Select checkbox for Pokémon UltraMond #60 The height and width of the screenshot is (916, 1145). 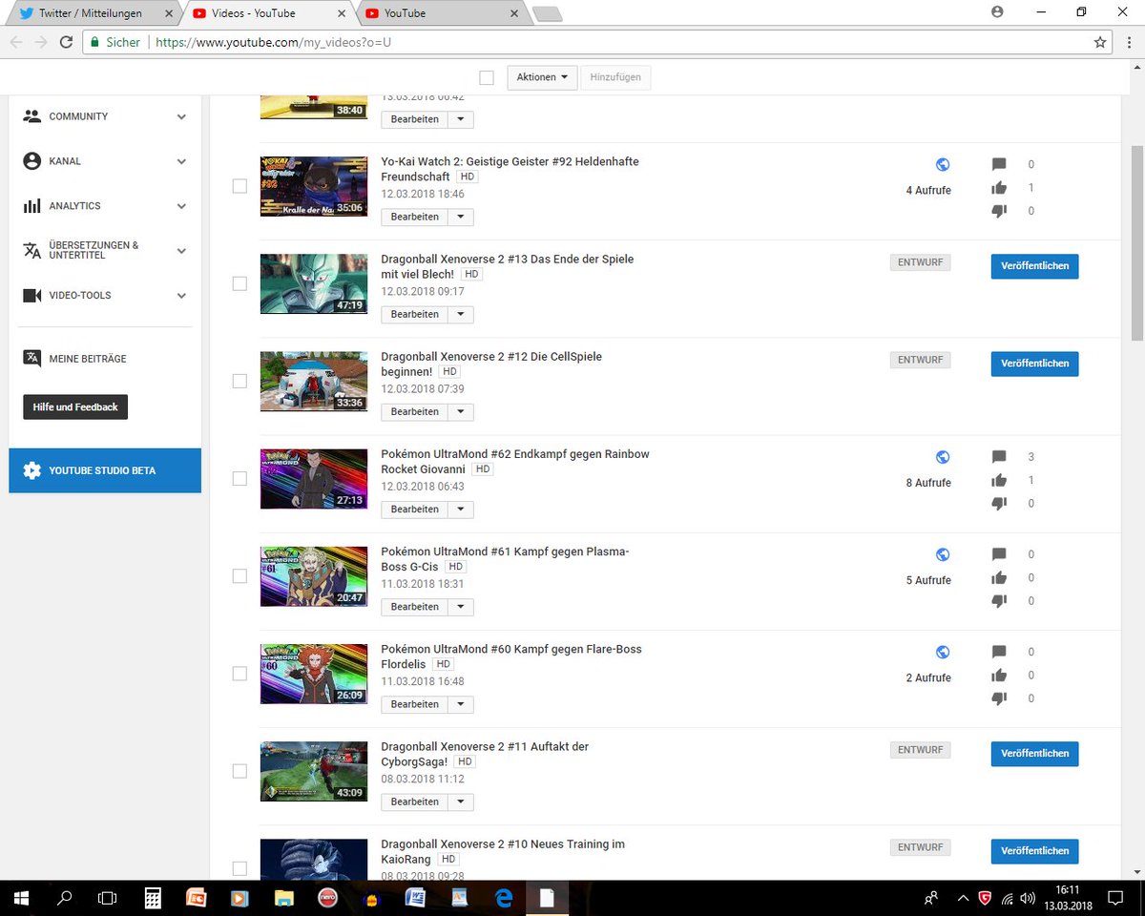click(239, 673)
